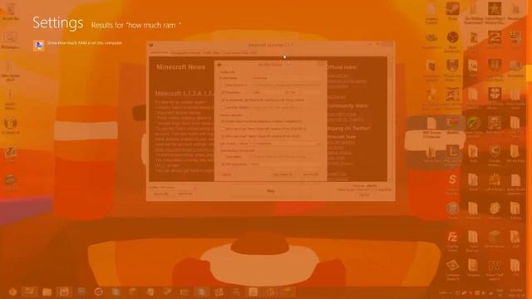Click the Save Profile button
Screen dimensions: 532x299
point(310,174)
